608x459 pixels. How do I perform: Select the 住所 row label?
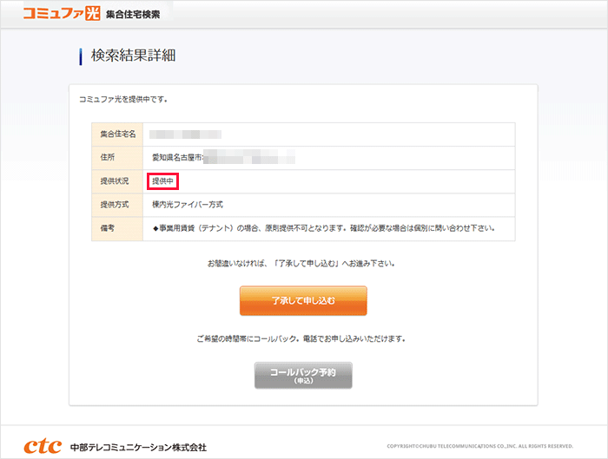click(108, 158)
